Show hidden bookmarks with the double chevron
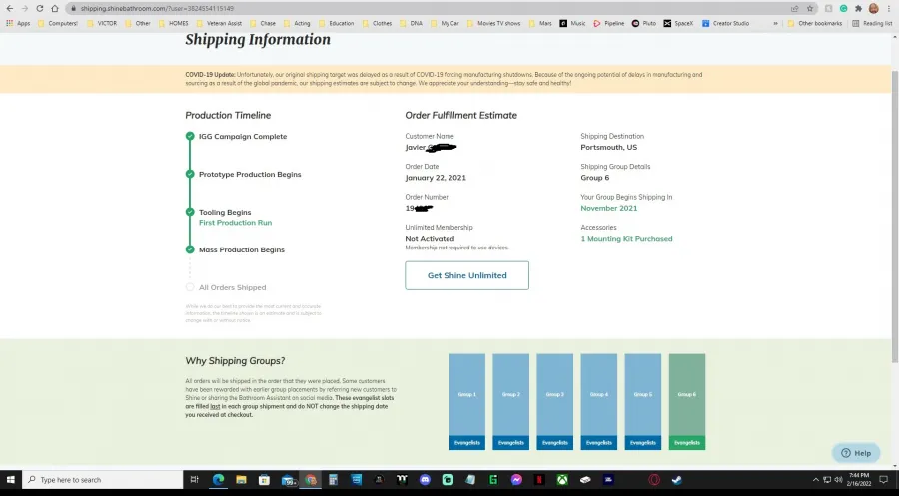 (x=775, y=24)
